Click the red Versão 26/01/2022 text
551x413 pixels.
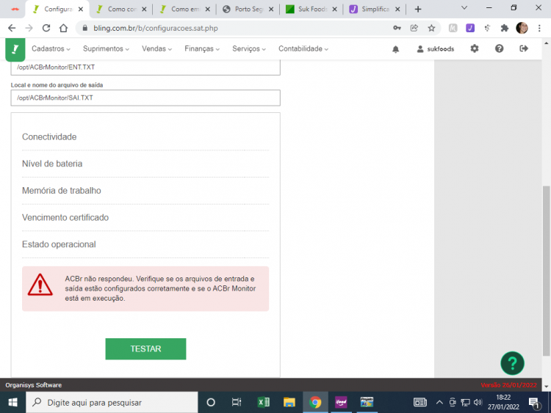pos(508,385)
